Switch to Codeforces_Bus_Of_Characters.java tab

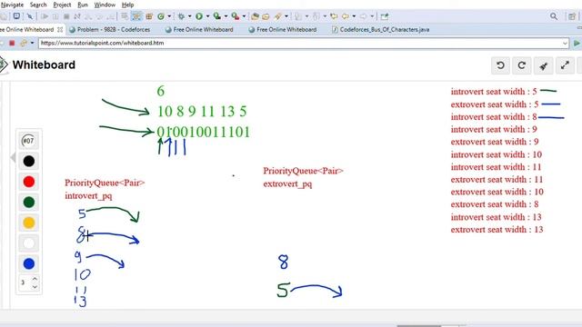tap(381, 29)
